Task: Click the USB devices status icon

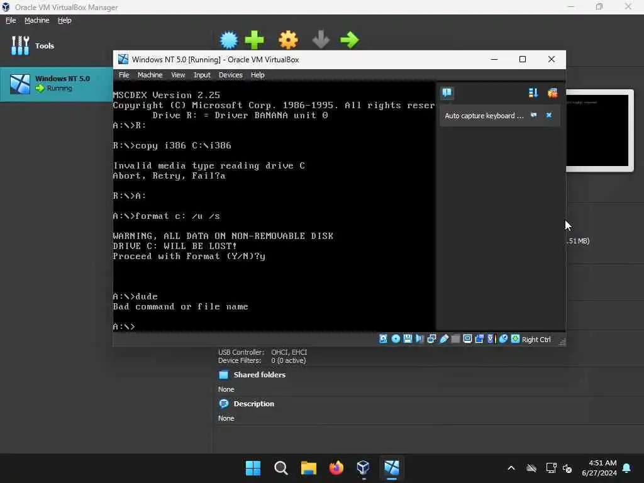Action: click(x=443, y=339)
